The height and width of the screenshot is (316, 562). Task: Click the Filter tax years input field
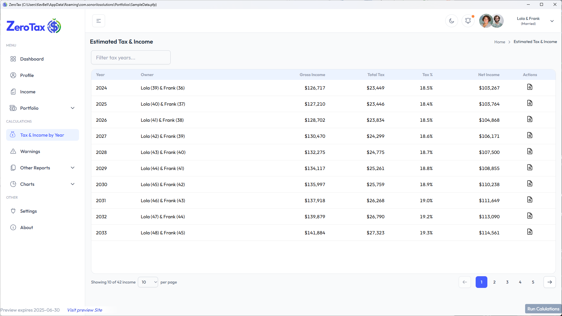[131, 58]
